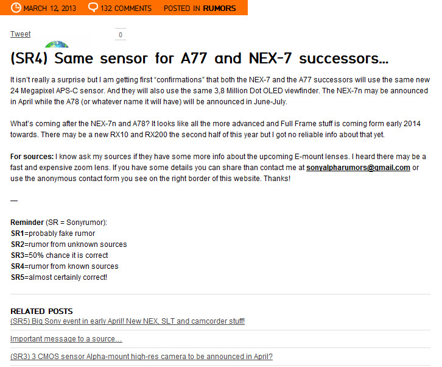Open the article headline about A77 and NEX-7

coord(199,59)
